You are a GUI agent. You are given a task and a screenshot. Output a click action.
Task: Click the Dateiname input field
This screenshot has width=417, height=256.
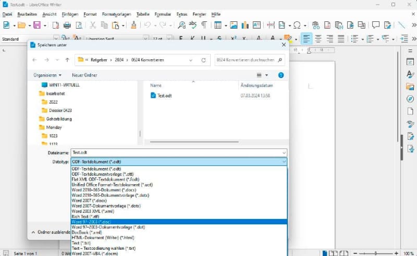pyautogui.click(x=179, y=152)
